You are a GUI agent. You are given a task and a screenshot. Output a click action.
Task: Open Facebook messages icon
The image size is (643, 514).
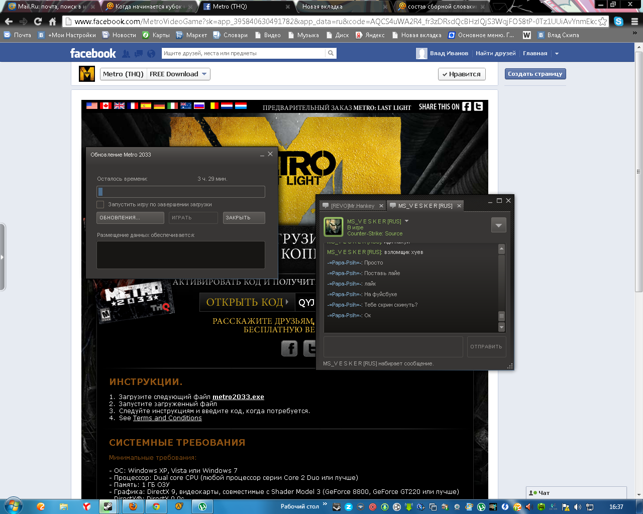coord(138,54)
